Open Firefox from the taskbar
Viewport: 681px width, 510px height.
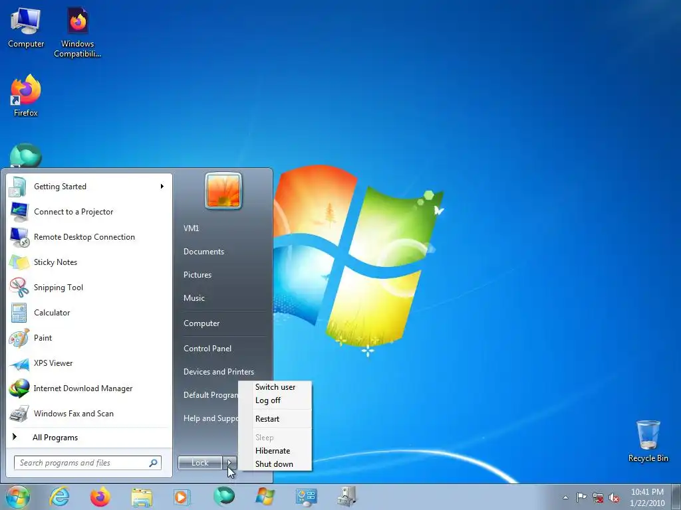100,497
